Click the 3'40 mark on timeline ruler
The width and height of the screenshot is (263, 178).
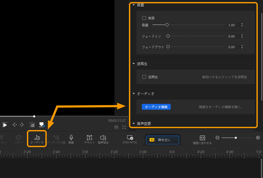coord(143,152)
